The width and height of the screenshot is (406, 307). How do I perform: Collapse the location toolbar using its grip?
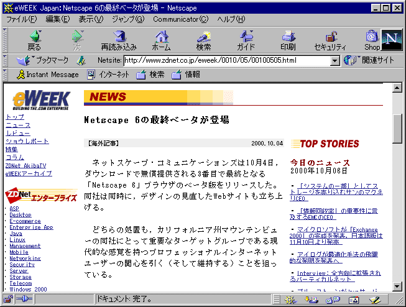(x=4, y=60)
